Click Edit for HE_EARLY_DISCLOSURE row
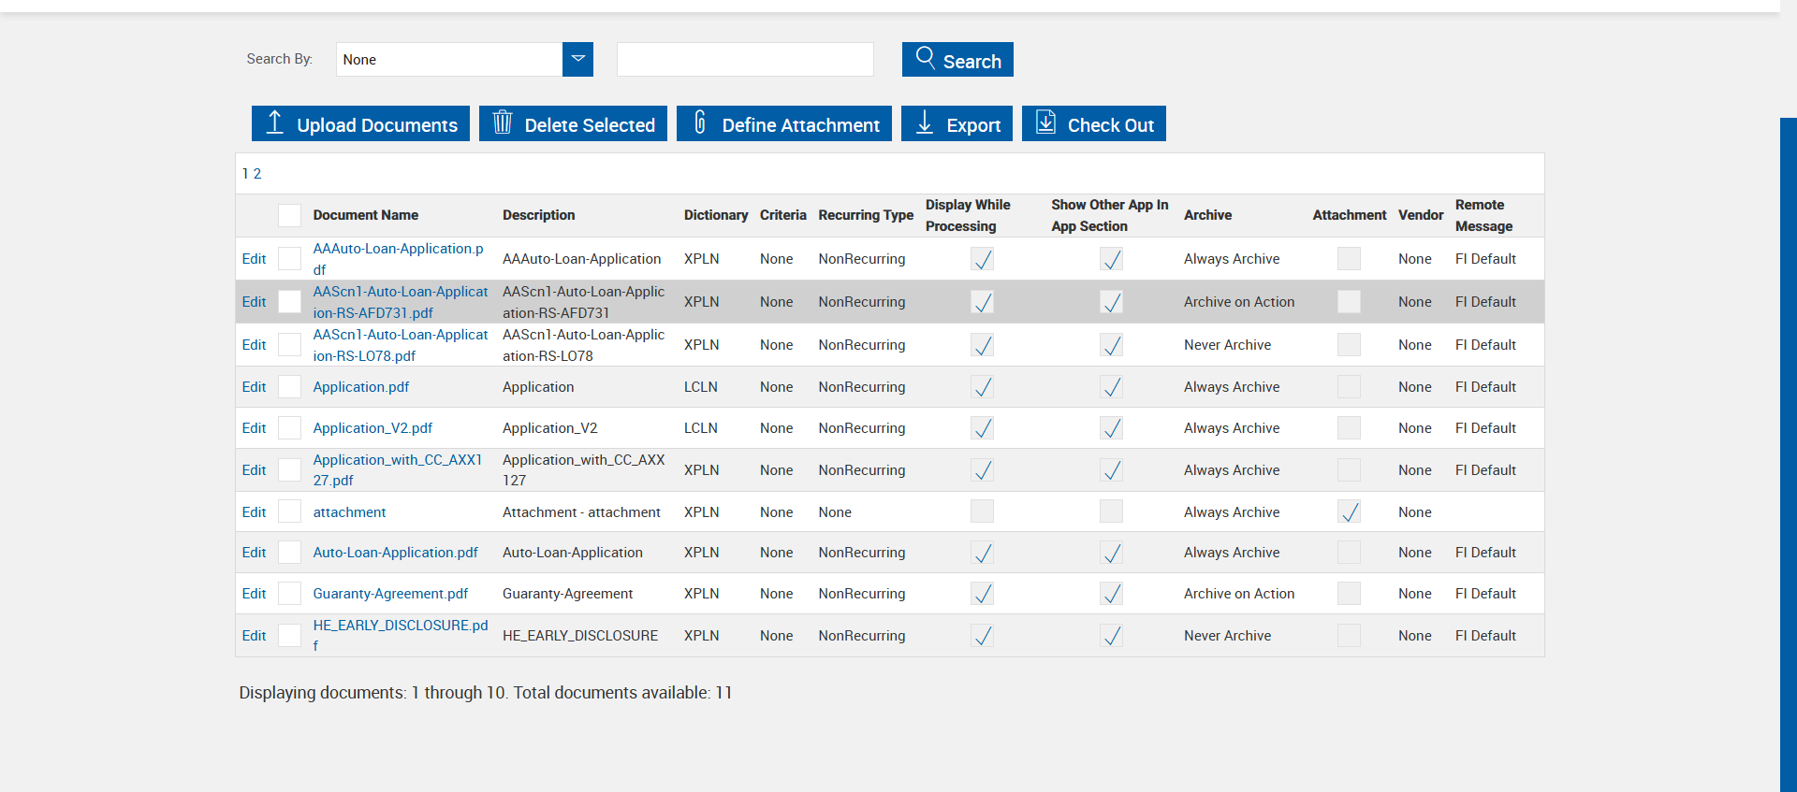 [x=254, y=636]
